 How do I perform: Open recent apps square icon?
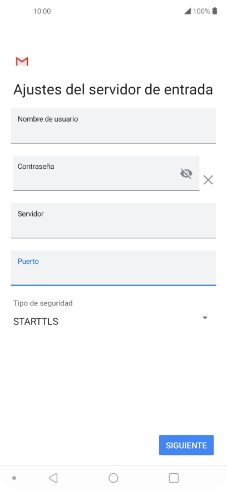174,478
